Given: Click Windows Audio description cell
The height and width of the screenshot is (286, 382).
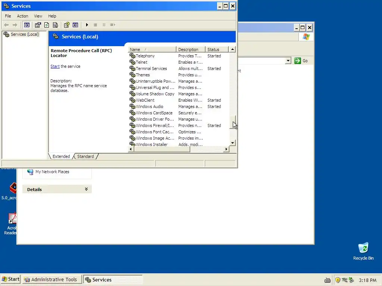Looking at the screenshot, I should coord(190,106).
